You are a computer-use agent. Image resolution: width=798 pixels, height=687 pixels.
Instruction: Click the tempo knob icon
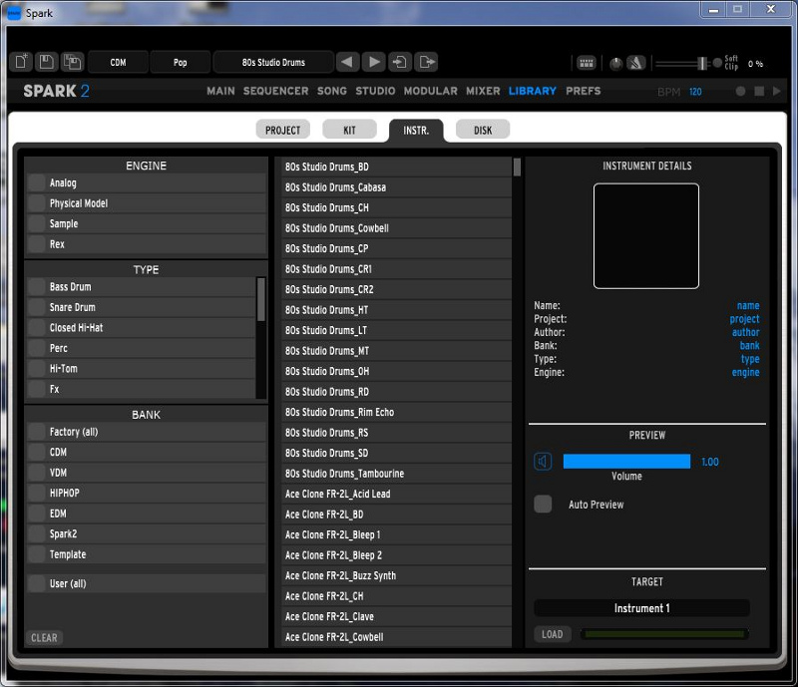point(615,64)
